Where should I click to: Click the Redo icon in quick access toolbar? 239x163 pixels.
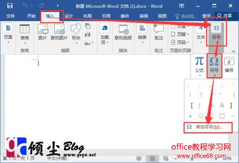pos(41,6)
